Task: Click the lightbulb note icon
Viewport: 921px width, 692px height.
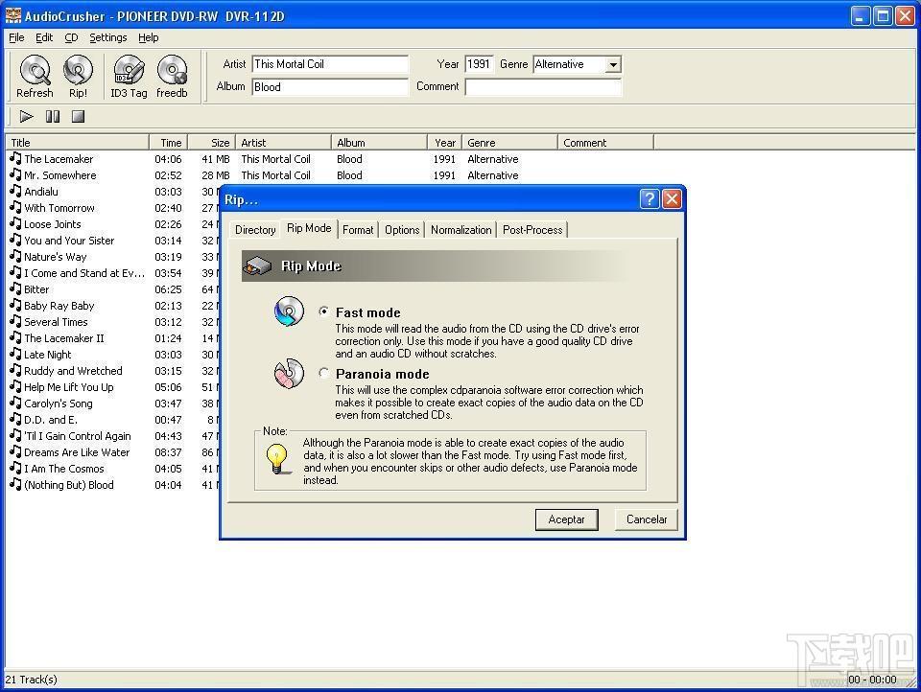Action: (276, 459)
